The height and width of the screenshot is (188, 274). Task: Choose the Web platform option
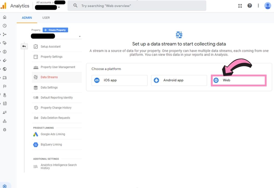point(239,80)
